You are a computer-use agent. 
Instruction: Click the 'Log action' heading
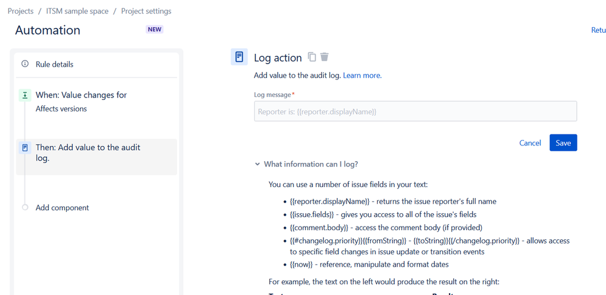point(277,58)
